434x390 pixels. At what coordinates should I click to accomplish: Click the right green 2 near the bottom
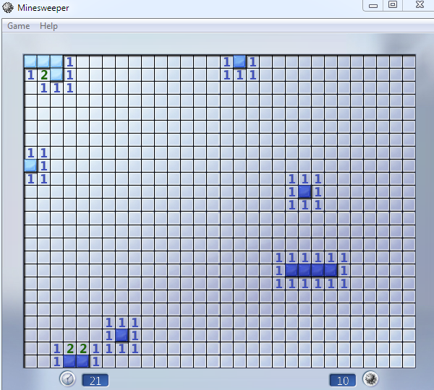tap(83, 349)
